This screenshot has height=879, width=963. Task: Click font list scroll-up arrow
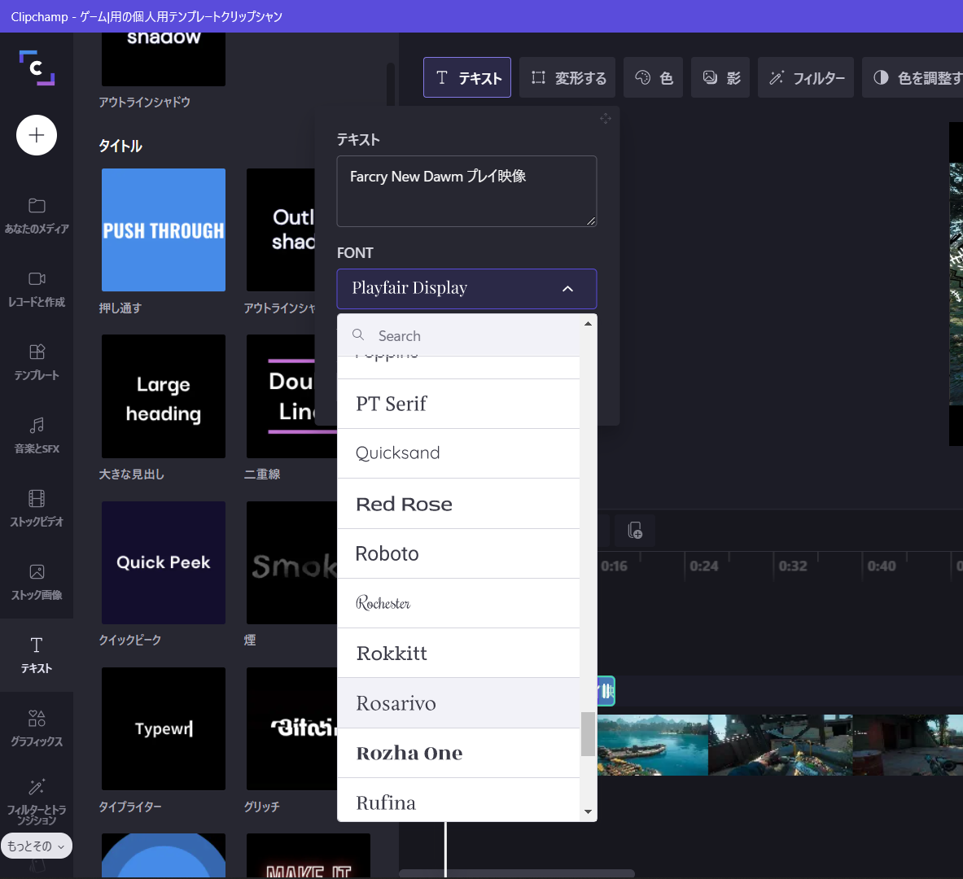tap(588, 324)
